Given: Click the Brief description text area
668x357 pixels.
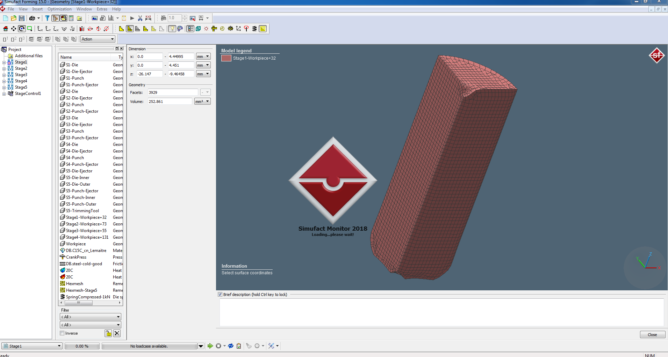Looking at the screenshot, I should (441, 312).
